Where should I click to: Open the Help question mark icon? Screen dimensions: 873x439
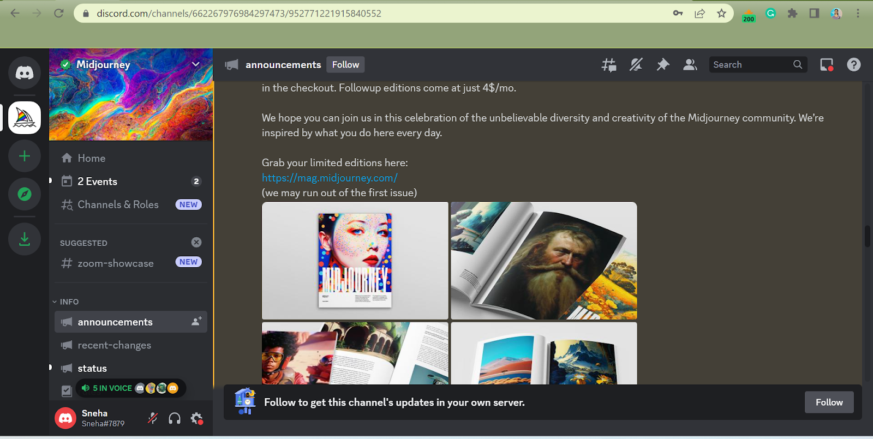(854, 65)
